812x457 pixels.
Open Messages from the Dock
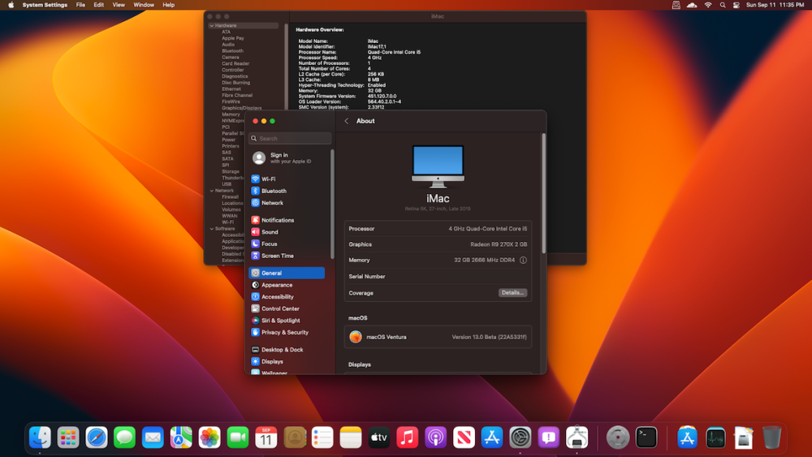pyautogui.click(x=124, y=438)
